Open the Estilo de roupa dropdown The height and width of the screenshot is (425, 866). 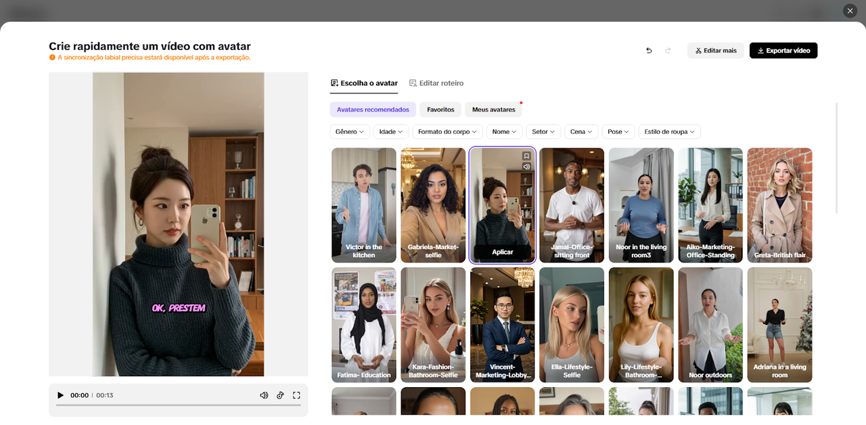(669, 132)
